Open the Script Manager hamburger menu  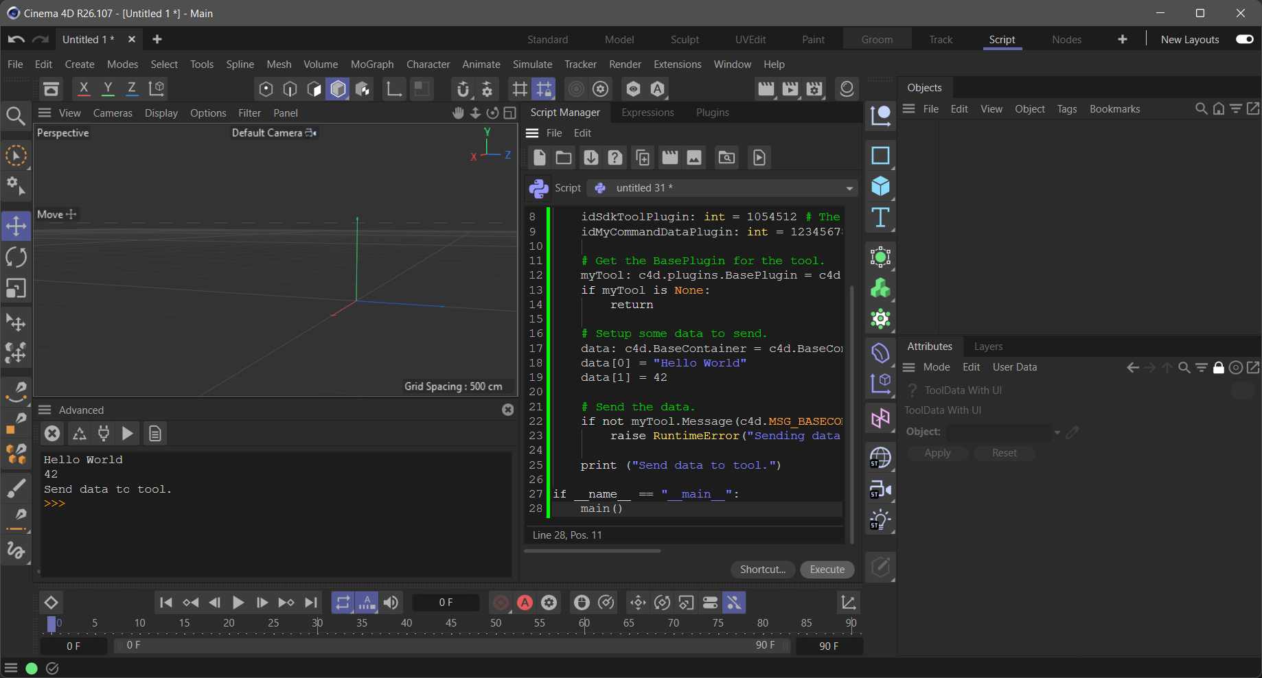pos(532,133)
